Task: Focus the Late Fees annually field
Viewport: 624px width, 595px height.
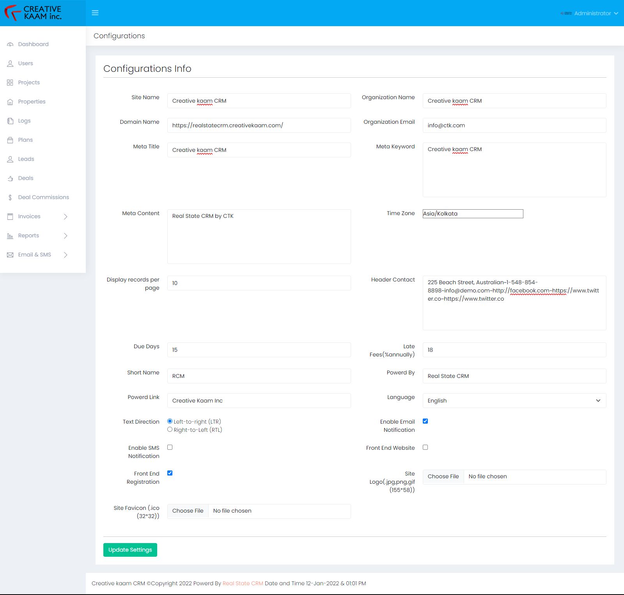Action: (514, 350)
